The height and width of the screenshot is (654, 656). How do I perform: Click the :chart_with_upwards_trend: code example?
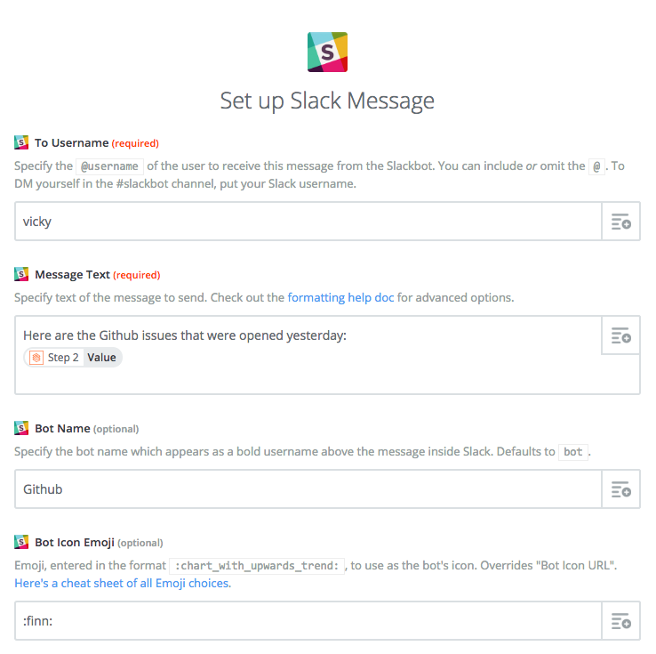point(257,566)
